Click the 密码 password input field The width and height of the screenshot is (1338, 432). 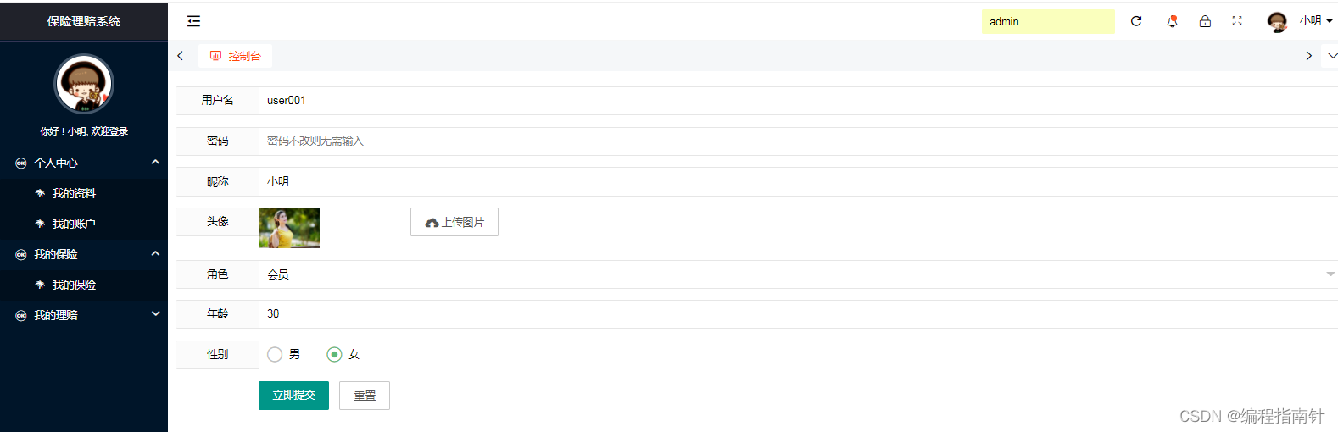pyautogui.click(x=797, y=141)
